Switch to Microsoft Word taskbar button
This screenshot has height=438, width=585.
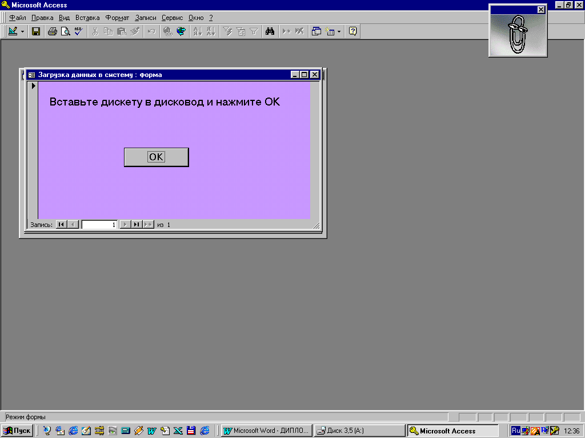coord(267,431)
